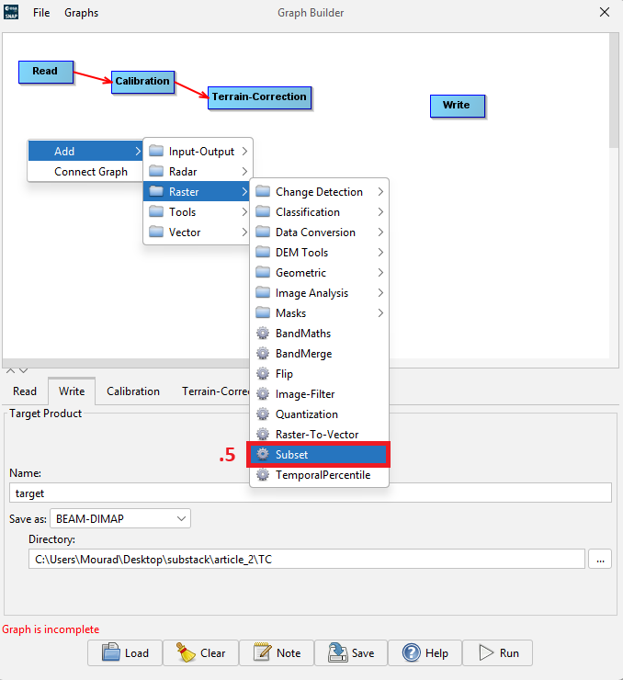Click the Image-Filter gear icon

pos(263,394)
